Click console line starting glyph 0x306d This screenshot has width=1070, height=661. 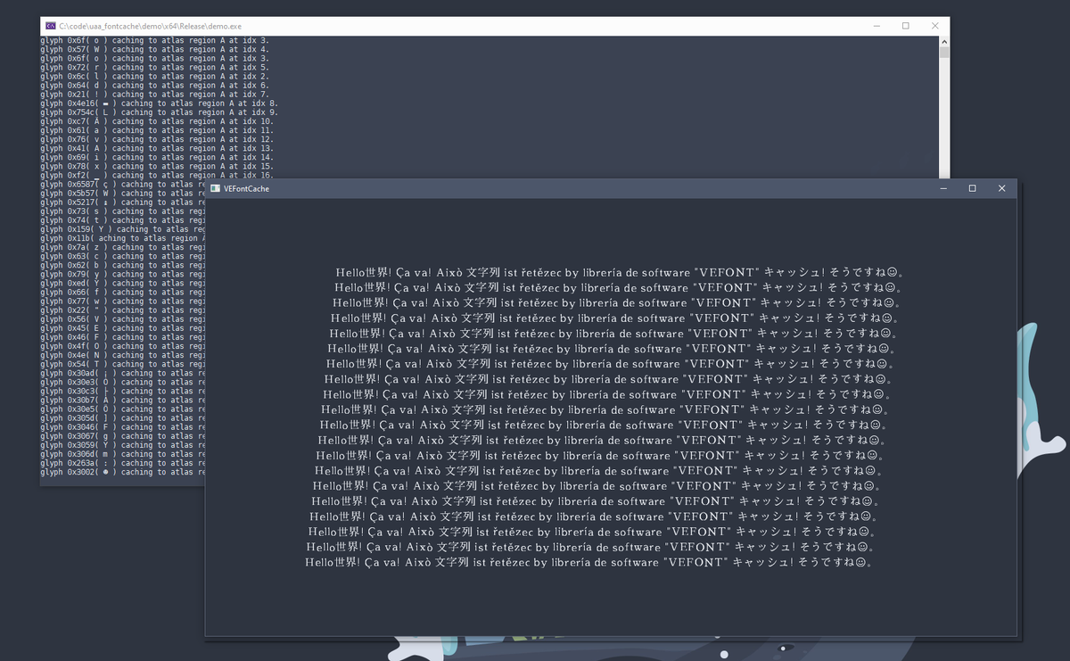click(123, 454)
